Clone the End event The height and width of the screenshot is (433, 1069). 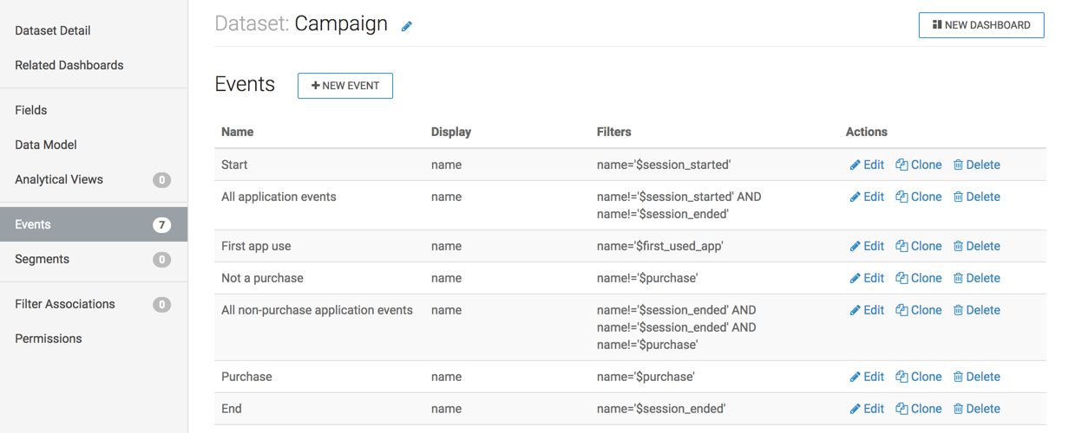tap(918, 409)
